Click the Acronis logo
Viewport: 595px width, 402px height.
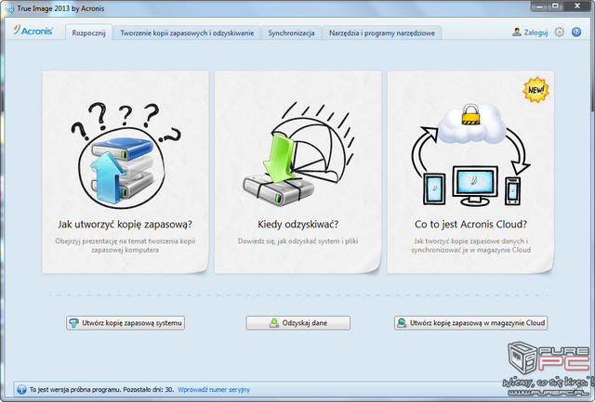(33, 31)
